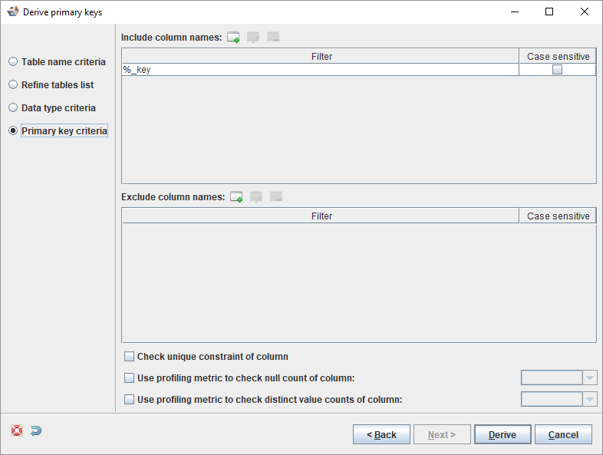Click remove icon for include column names
603x455 pixels.
coord(273,37)
